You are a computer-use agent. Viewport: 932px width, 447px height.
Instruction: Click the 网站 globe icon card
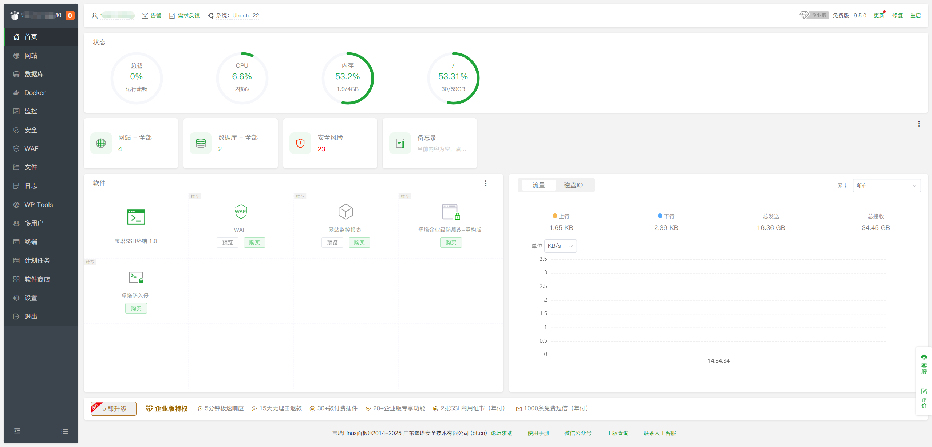tap(101, 143)
